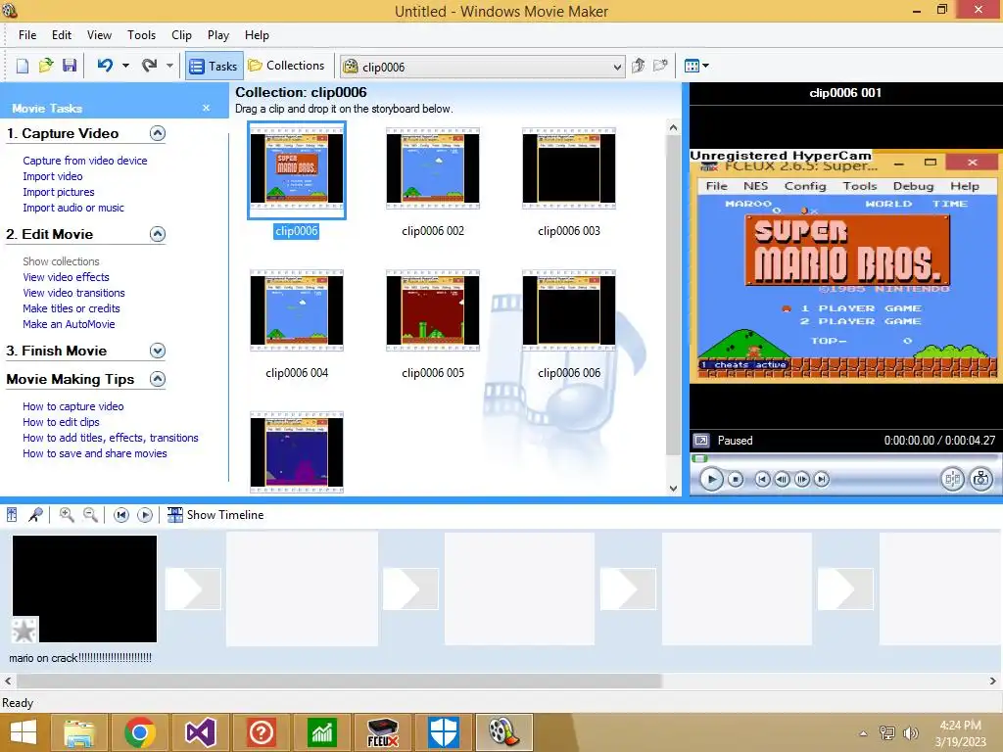The image size is (1003, 752).
Task: Open the redo history dropdown arrow
Action: 169,66
